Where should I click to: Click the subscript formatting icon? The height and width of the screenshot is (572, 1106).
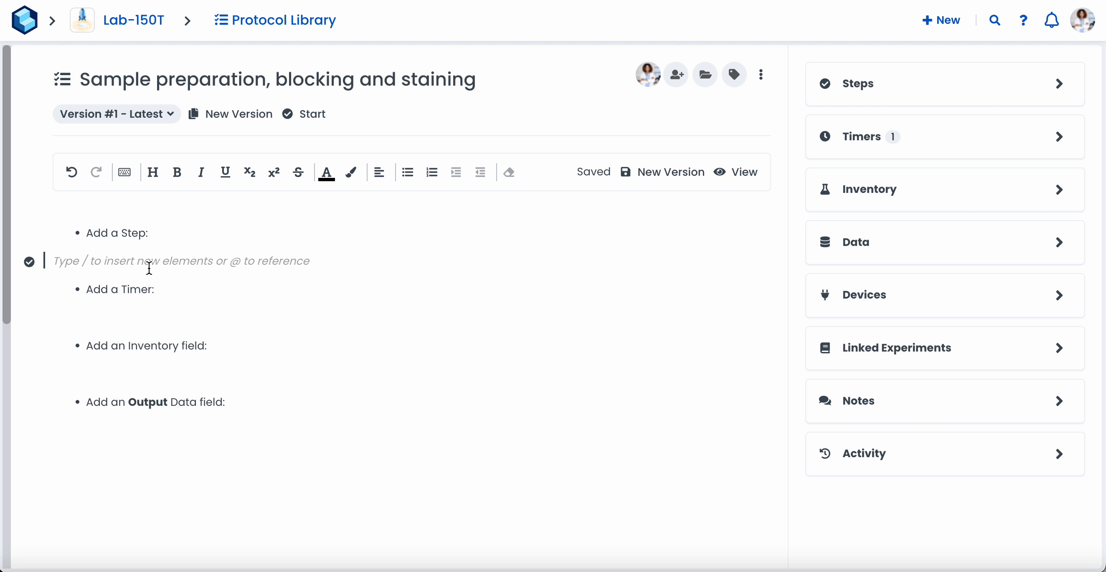[249, 172]
